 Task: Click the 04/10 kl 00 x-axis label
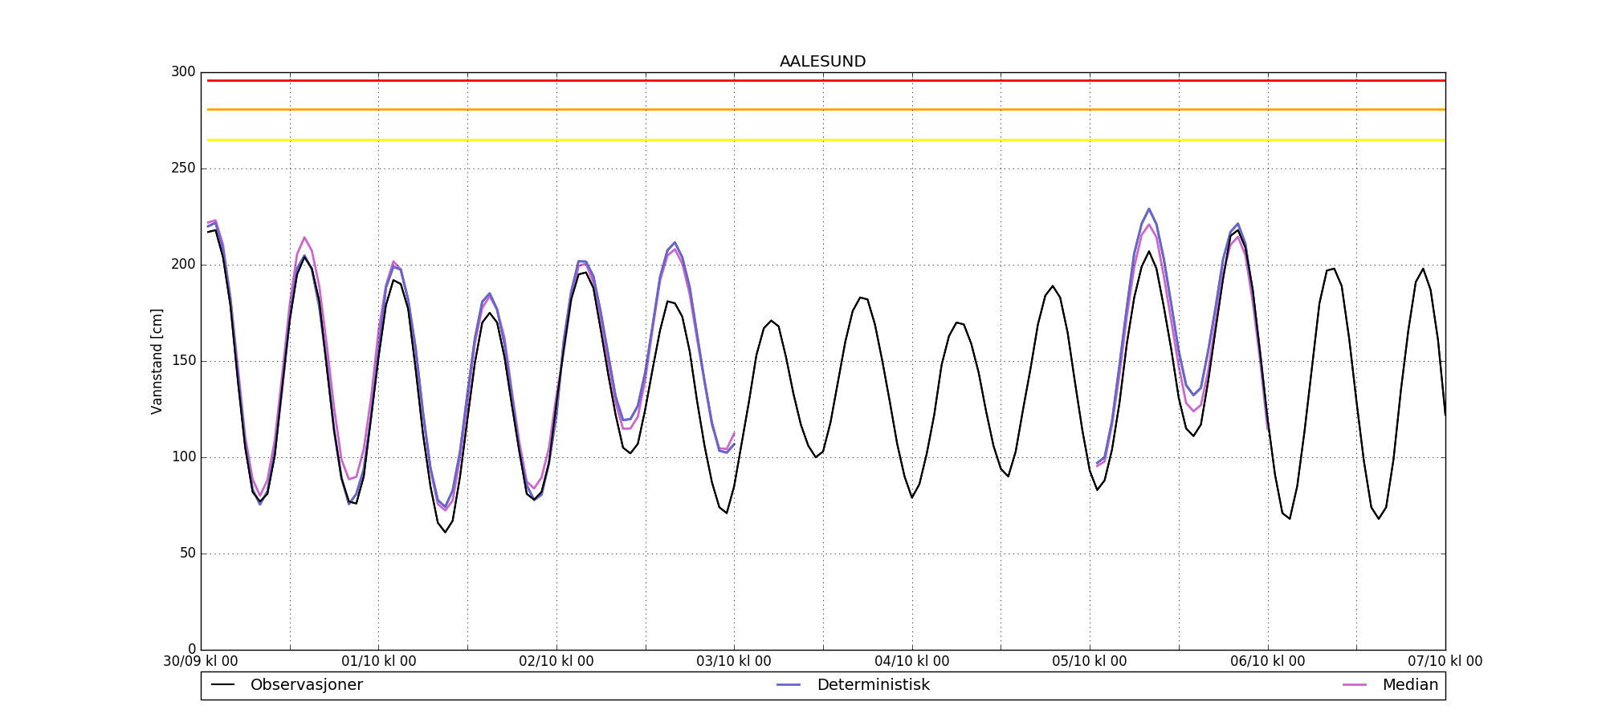912,662
